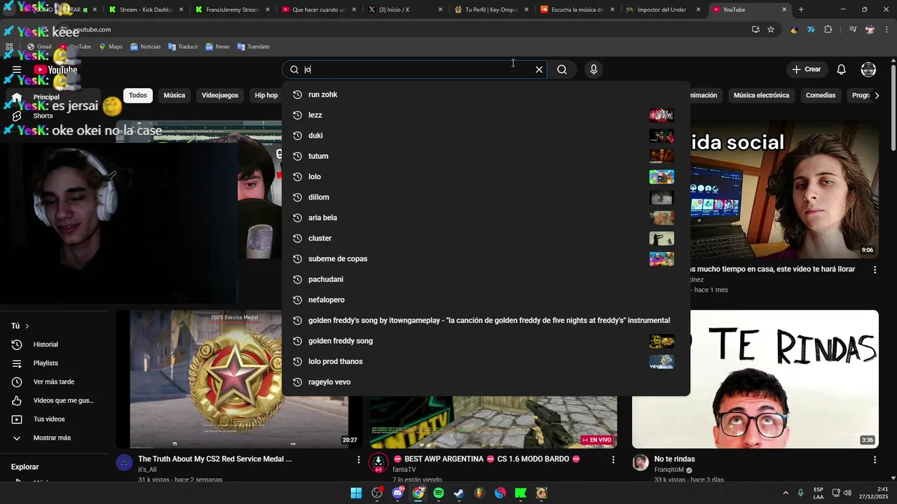Open FranqitoM channel avatar

click(x=641, y=463)
